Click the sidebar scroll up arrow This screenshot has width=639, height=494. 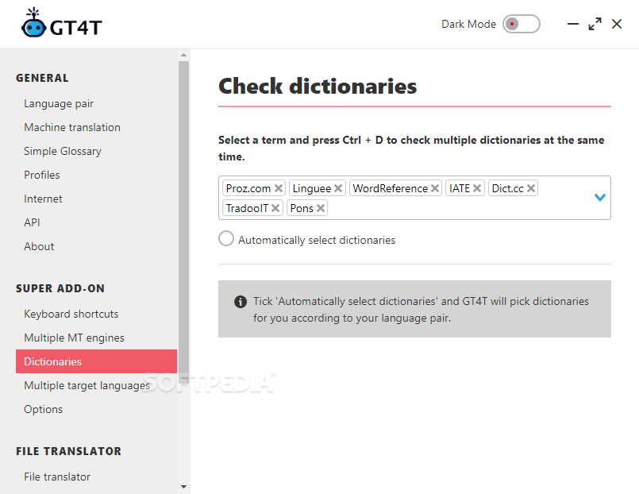point(184,55)
